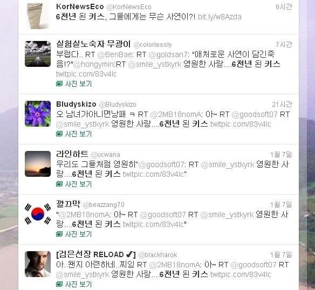
Task: Open @2MB18nomA mention in Bludyskizo's tweet
Action: (176, 114)
